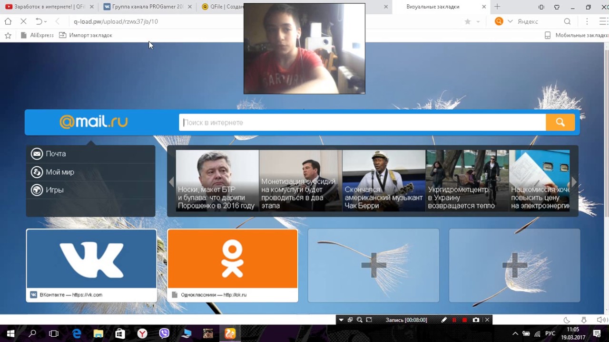Open Windows taskbar search
Image resolution: width=609 pixels, height=342 pixels.
[x=32, y=333]
